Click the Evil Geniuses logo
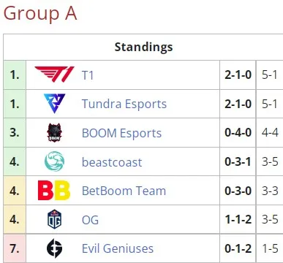 (x=54, y=248)
